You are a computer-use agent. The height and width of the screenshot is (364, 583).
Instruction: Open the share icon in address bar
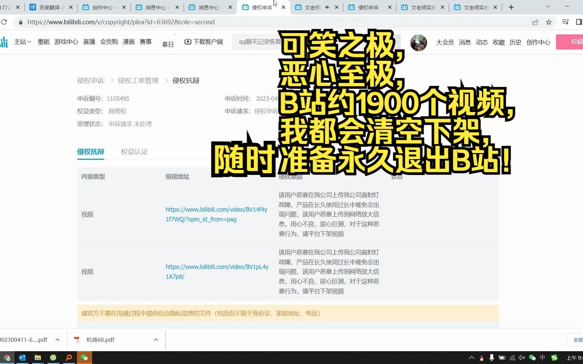pyautogui.click(x=535, y=22)
